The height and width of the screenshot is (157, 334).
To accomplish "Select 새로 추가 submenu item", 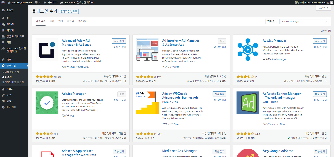I will click(x=7, y=77).
